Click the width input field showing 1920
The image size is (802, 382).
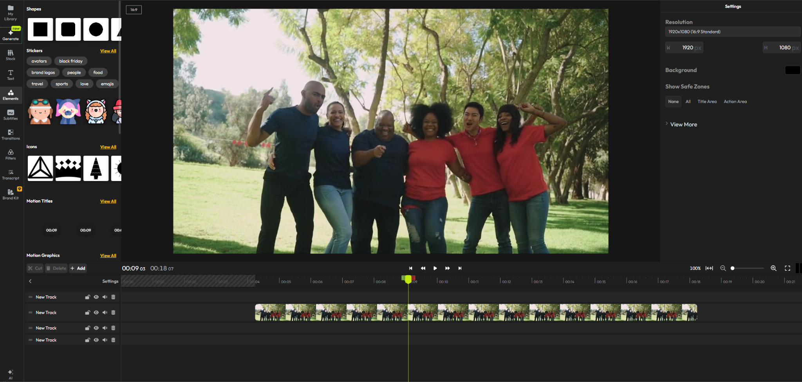(x=684, y=48)
